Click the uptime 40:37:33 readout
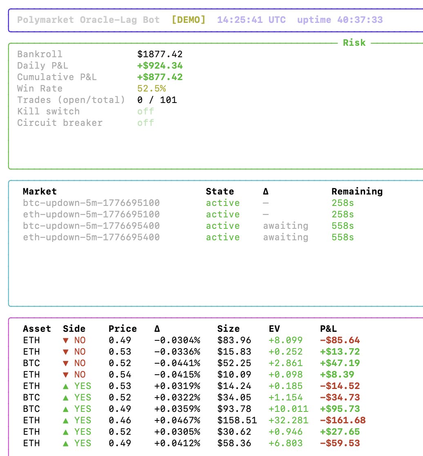 [340, 20]
